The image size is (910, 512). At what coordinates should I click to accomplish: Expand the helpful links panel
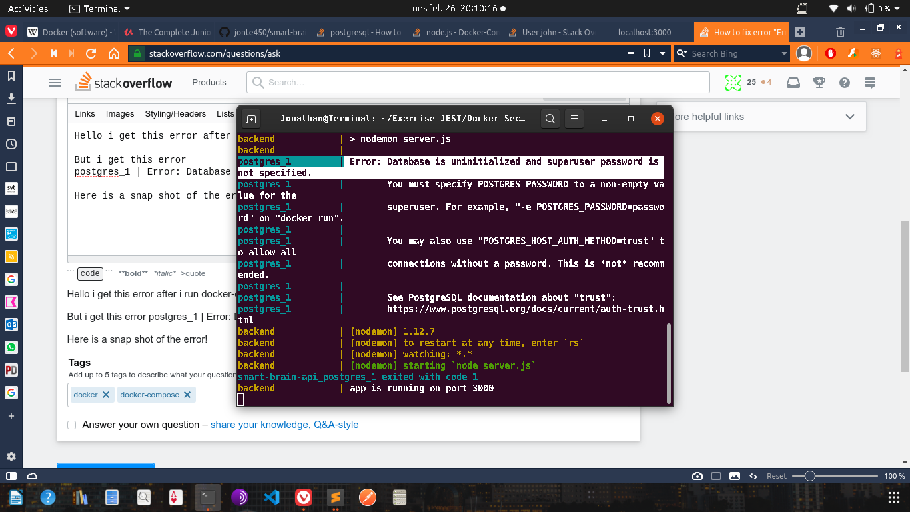(849, 117)
